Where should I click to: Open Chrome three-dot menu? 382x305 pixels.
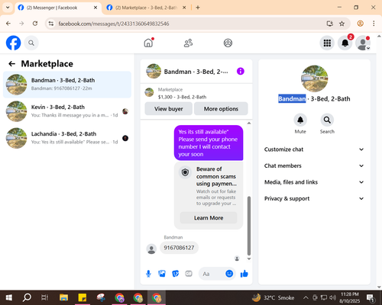point(374,24)
